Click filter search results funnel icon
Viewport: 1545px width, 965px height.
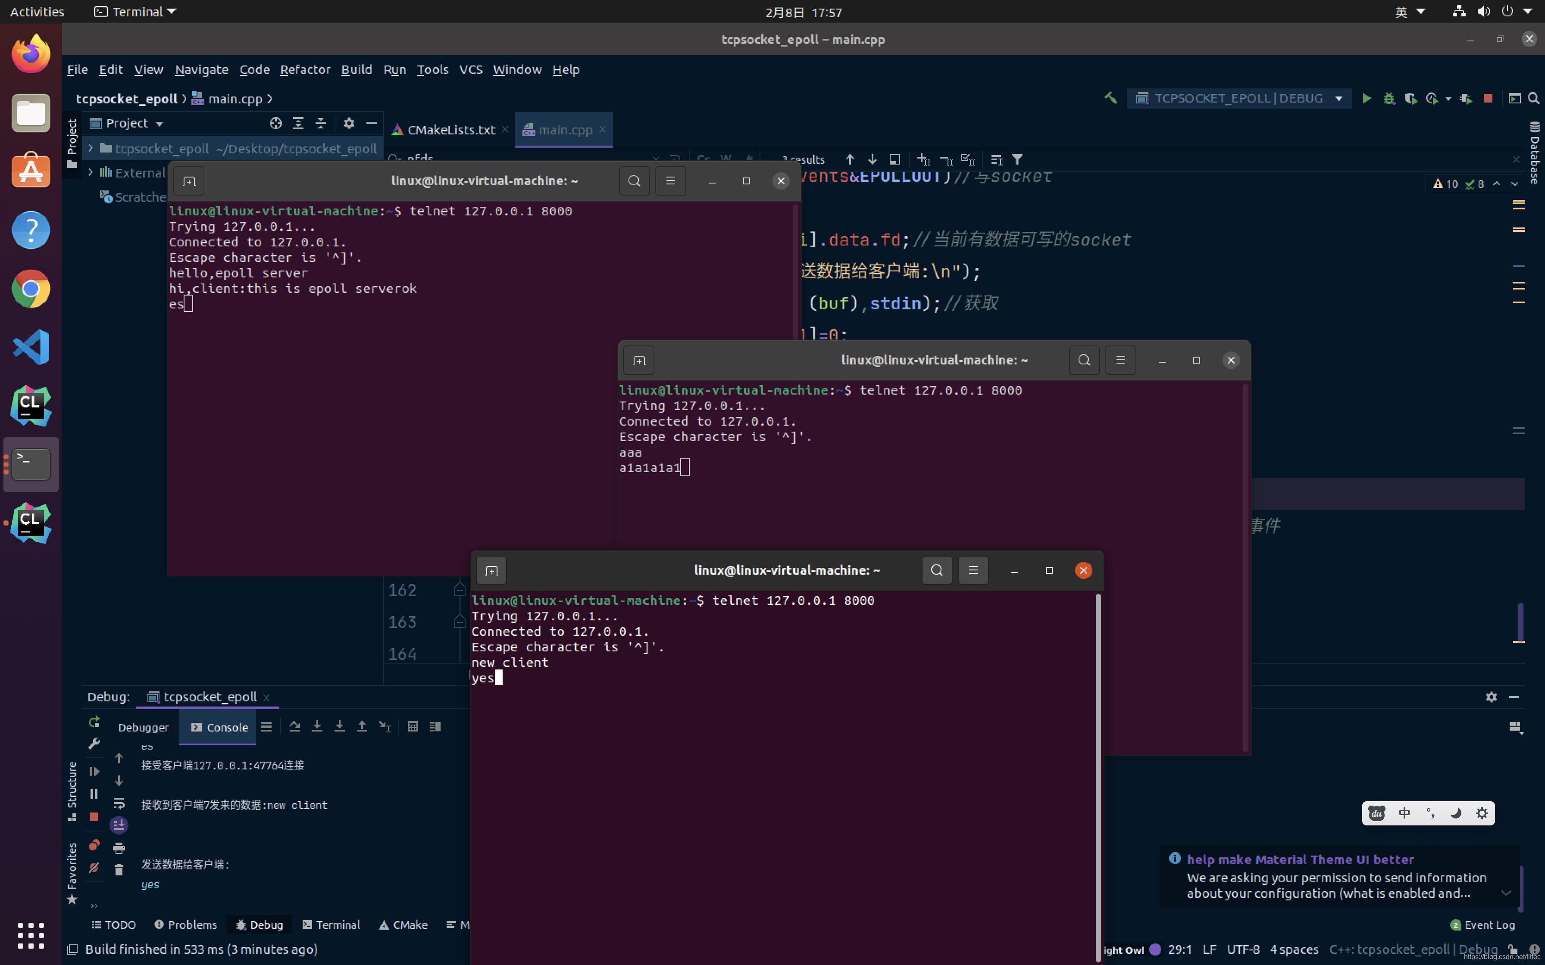tap(1018, 159)
